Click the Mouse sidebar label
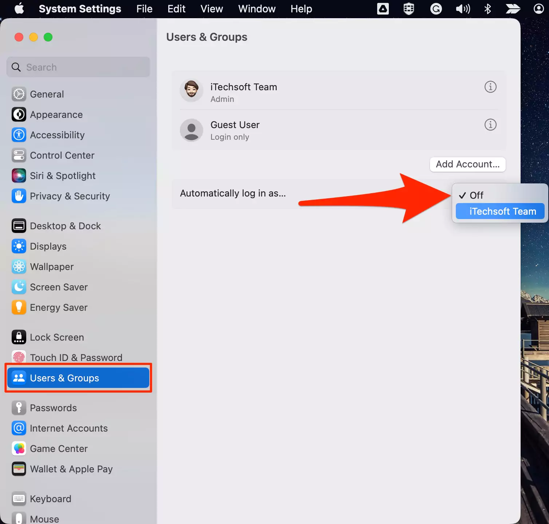The width and height of the screenshot is (549, 524). (44, 519)
